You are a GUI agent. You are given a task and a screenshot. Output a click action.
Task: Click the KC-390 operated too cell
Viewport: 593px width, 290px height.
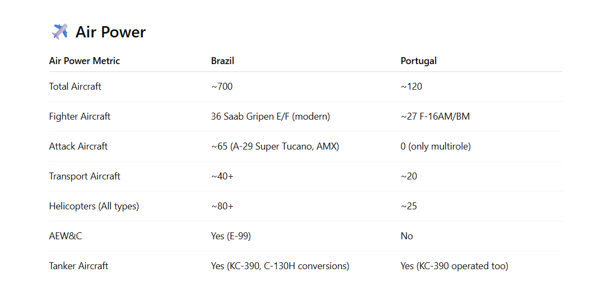454,266
